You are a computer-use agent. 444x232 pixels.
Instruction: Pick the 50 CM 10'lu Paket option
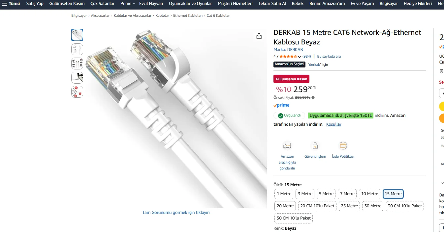[294, 218]
